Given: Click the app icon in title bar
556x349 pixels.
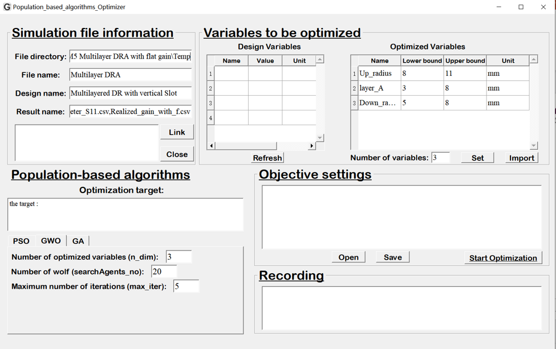Looking at the screenshot, I should 7,7.
